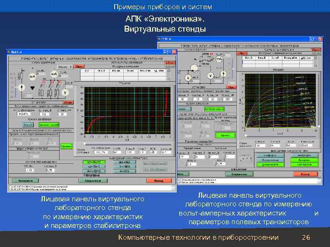Click the current source arrow symbol in stabilitron circuit
This screenshot has width=330, height=247.
[22, 87]
